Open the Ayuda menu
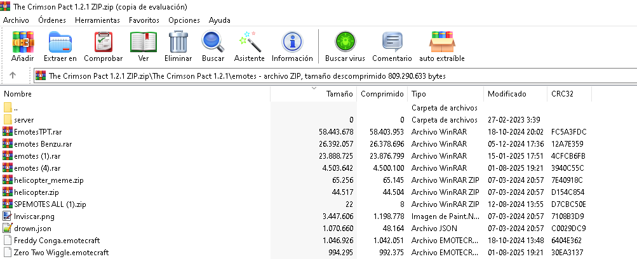This screenshot has width=637, height=259. (219, 20)
